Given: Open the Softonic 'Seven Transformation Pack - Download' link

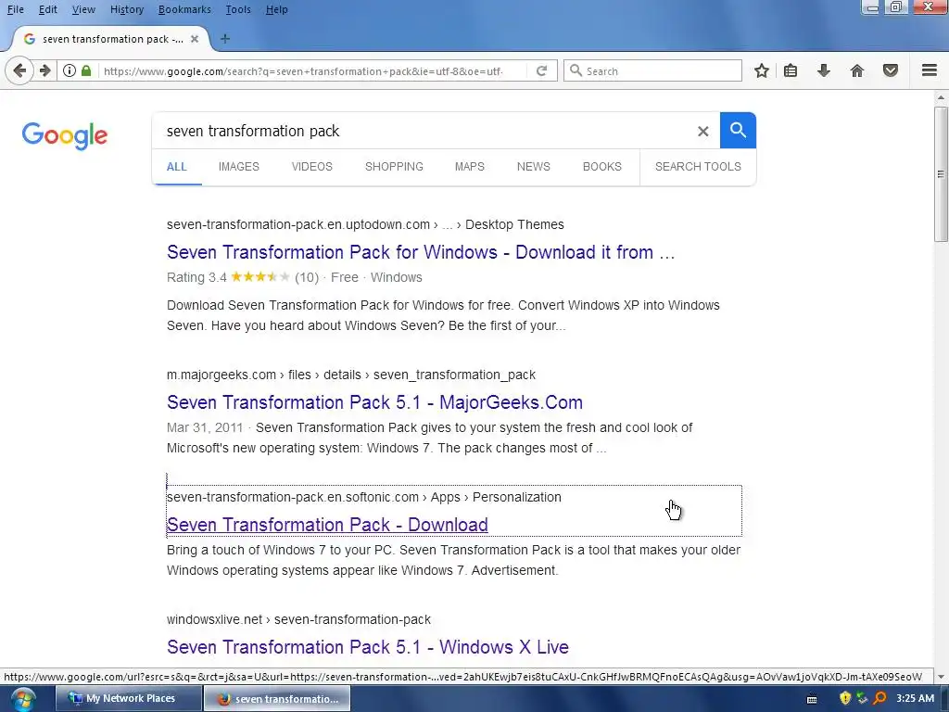Looking at the screenshot, I should (327, 525).
